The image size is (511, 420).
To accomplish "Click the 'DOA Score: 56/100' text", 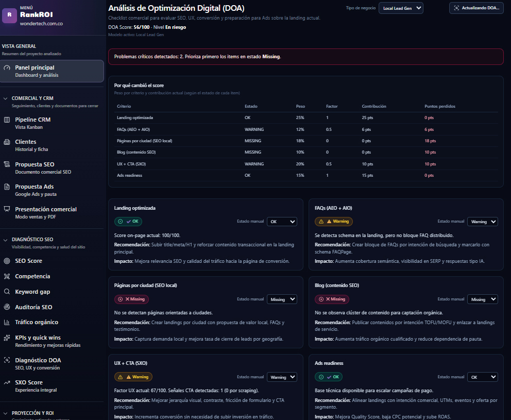I will [129, 27].
